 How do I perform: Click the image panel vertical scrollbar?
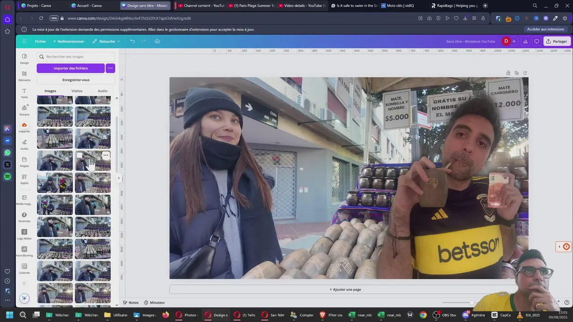pos(117,145)
